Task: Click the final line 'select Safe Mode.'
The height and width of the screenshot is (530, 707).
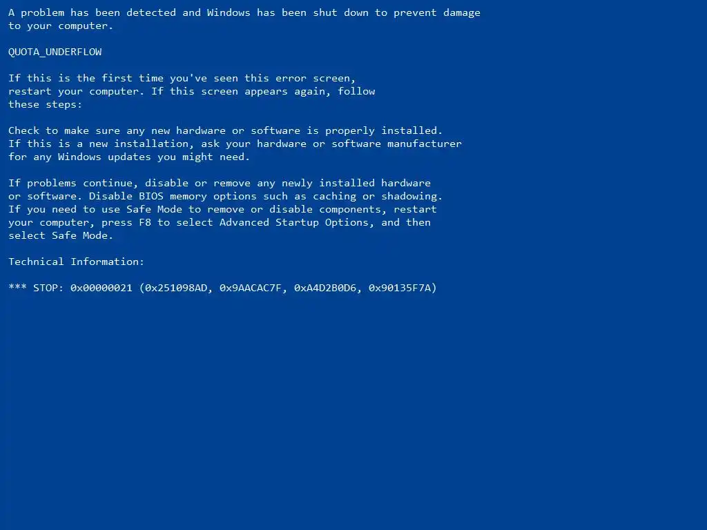Action: point(61,236)
